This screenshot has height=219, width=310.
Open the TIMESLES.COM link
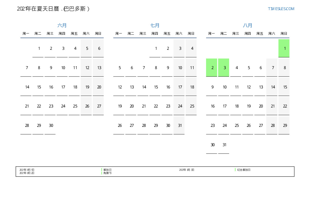click(x=281, y=9)
